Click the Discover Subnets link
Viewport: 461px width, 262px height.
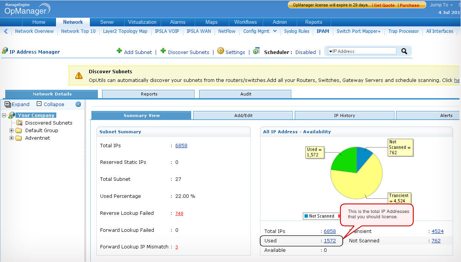(x=189, y=52)
